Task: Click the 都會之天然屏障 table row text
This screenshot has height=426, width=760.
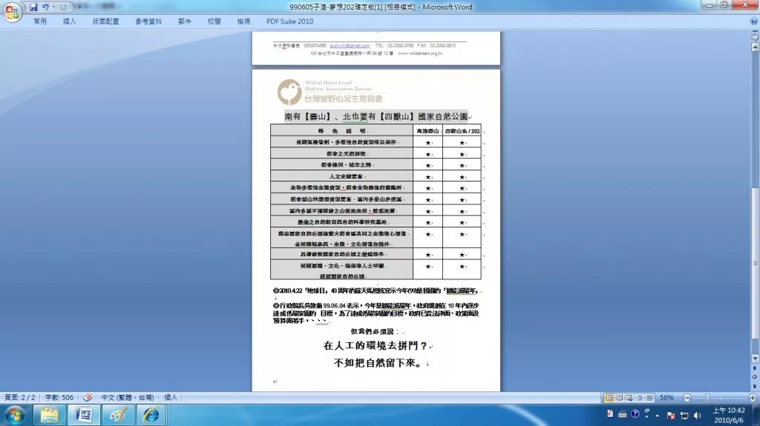Action: coord(346,153)
